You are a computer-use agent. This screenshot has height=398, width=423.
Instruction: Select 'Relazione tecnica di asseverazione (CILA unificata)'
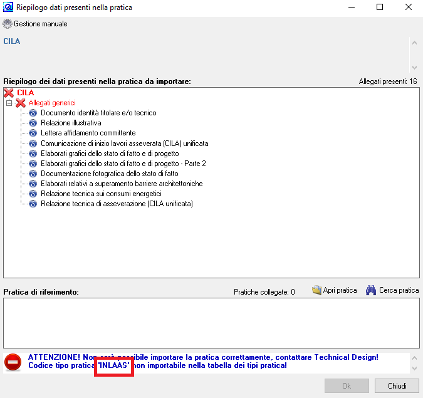[117, 204]
